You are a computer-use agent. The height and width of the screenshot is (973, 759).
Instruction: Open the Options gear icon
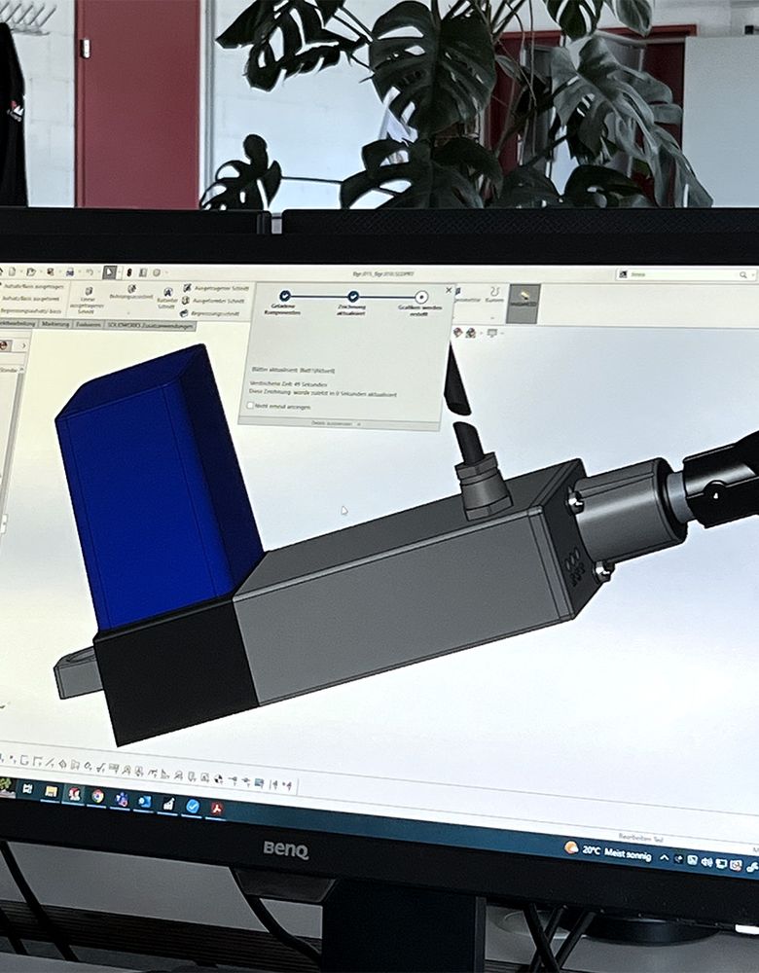click(157, 273)
